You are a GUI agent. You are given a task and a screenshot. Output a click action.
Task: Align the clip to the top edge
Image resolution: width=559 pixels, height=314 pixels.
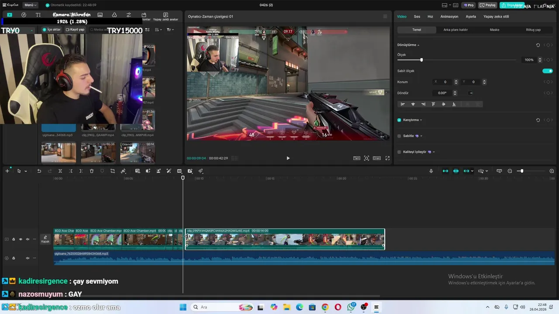click(x=433, y=104)
